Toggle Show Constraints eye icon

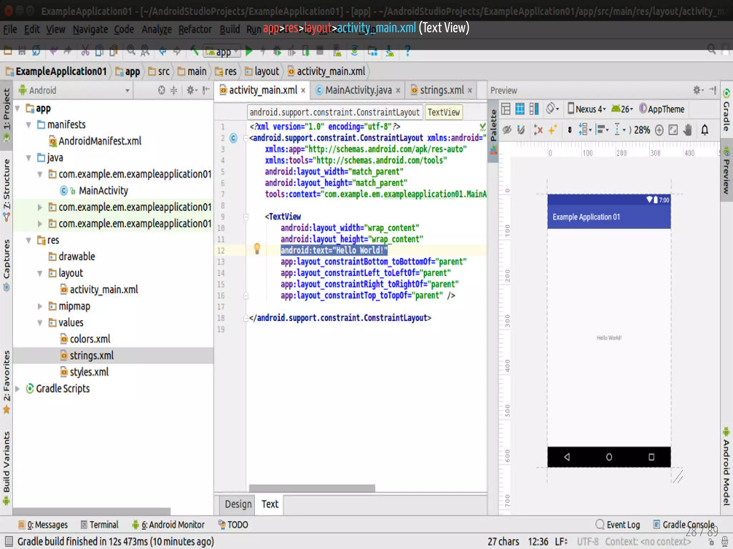(506, 130)
